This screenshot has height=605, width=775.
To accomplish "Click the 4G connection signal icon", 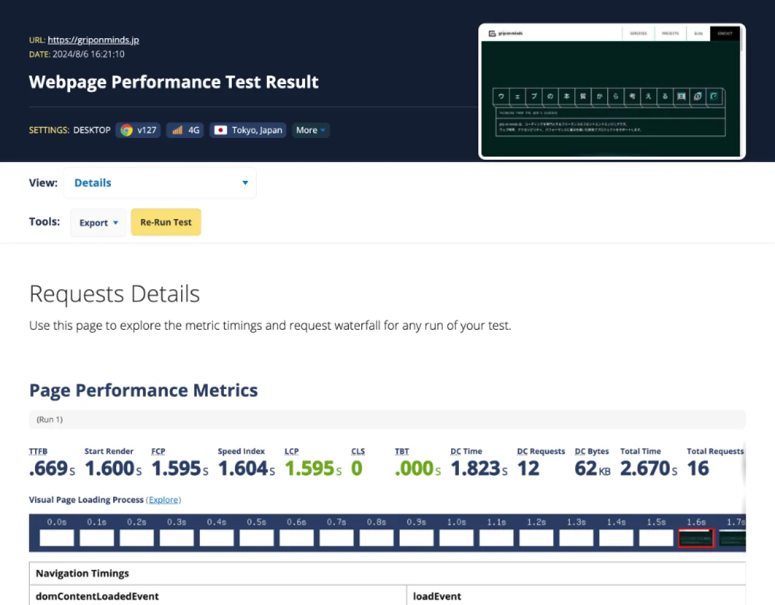I will 177,129.
